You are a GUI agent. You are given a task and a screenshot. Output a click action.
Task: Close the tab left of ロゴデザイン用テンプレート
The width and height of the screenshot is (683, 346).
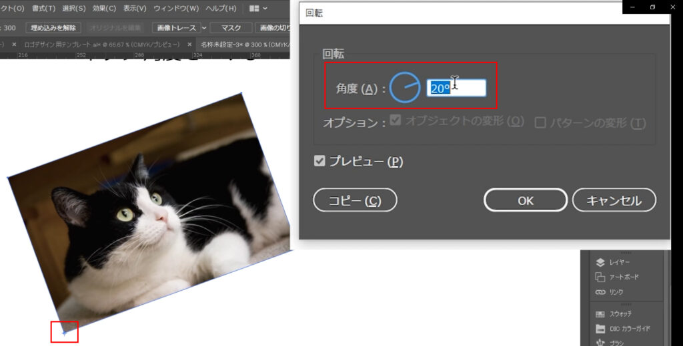pyautogui.click(x=14, y=45)
